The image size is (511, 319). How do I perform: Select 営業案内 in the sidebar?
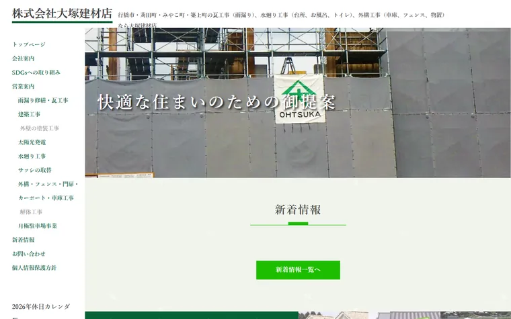point(23,87)
